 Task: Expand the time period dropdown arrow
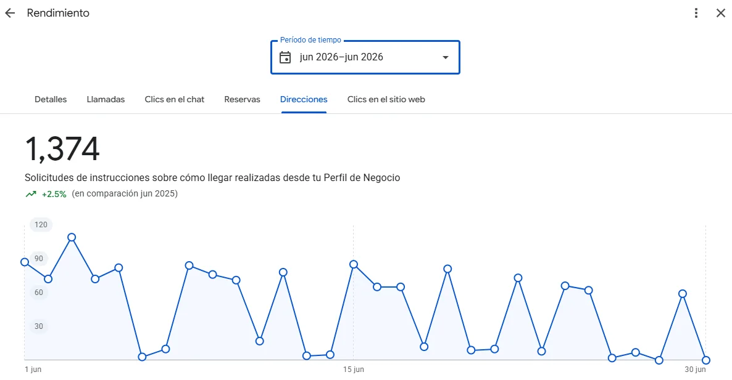click(x=446, y=57)
